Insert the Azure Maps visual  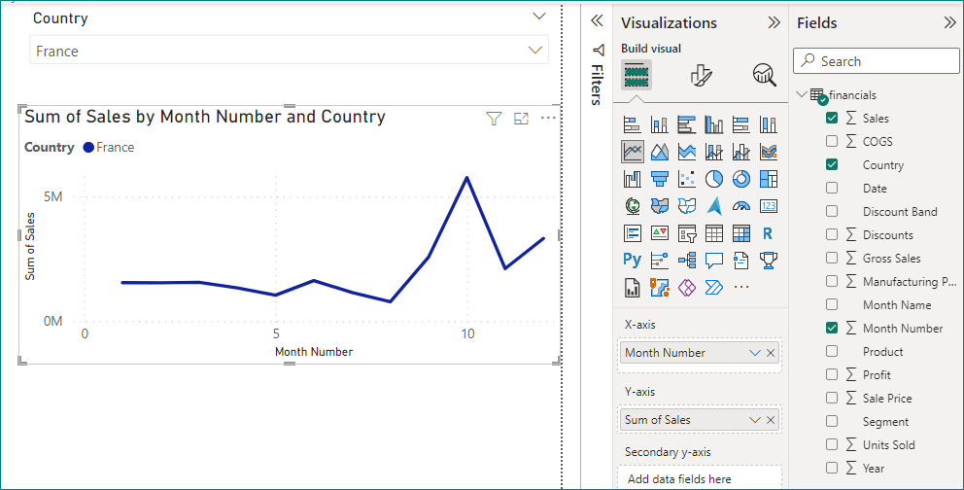click(714, 206)
